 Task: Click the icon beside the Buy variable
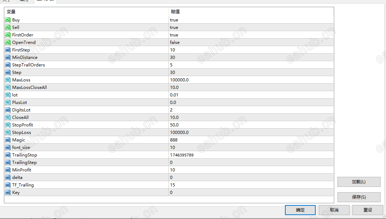pos(8,20)
